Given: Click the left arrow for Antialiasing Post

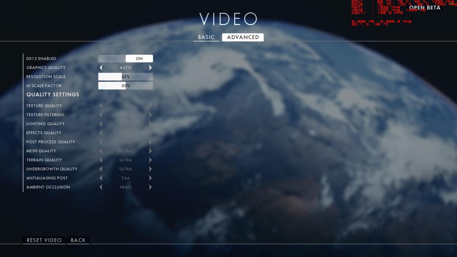Looking at the screenshot, I should [x=101, y=178].
